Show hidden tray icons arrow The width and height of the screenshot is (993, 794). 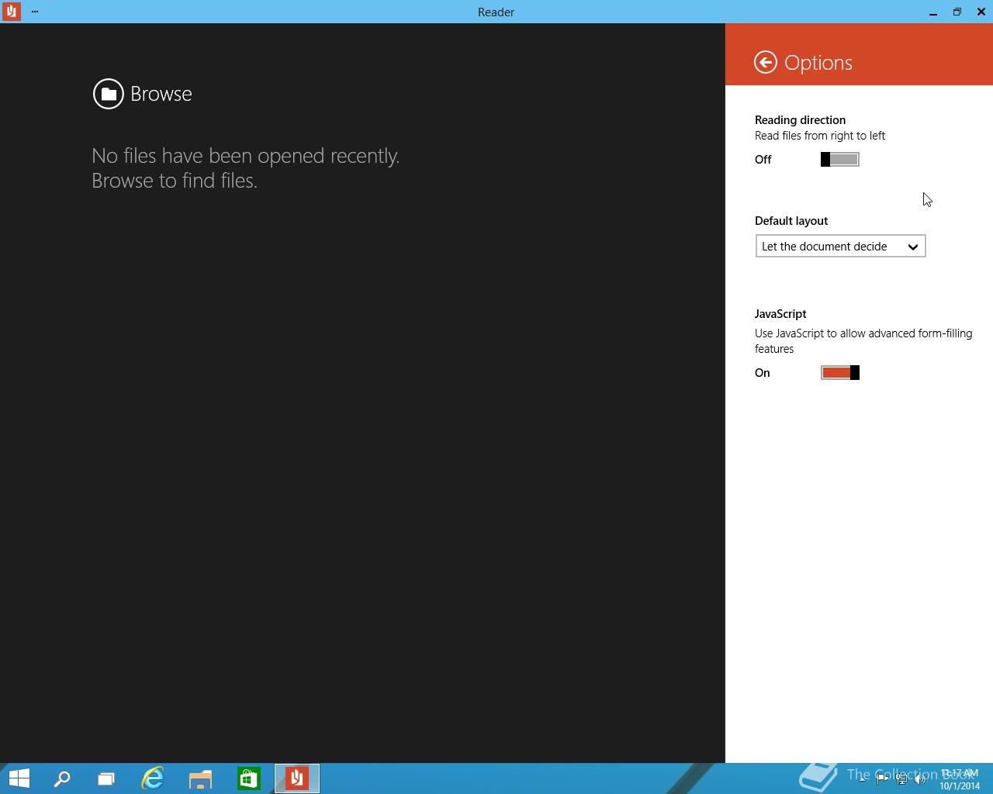tap(862, 779)
